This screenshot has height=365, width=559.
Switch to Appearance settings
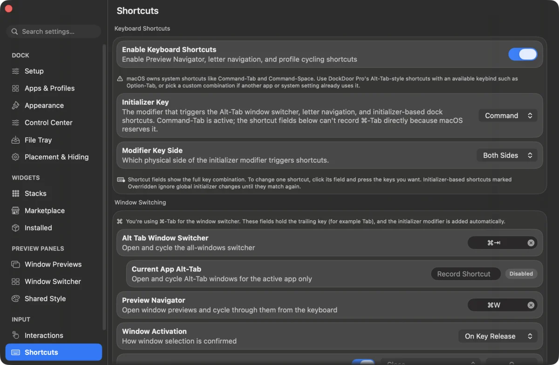pos(54,106)
